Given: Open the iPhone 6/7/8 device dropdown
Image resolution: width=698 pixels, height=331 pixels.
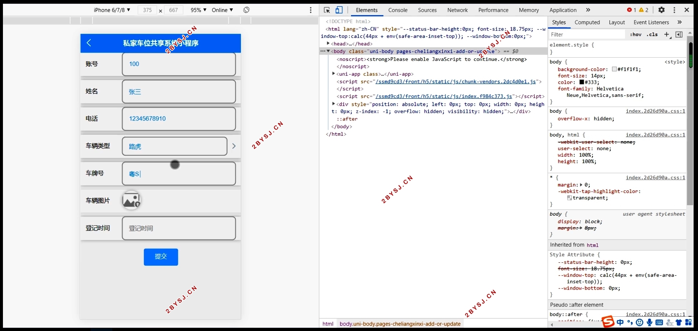Looking at the screenshot, I should (112, 10).
